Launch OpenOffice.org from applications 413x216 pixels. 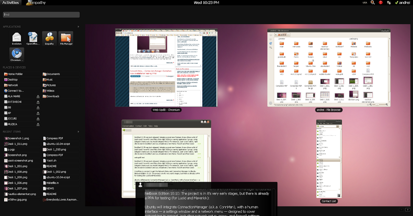click(33, 37)
